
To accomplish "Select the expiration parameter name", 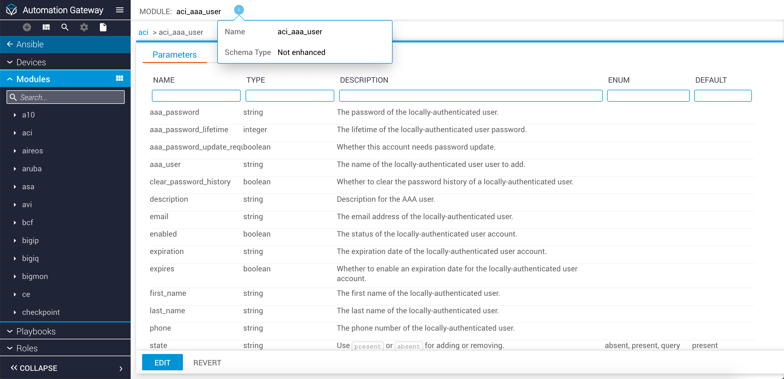I will 167,251.
